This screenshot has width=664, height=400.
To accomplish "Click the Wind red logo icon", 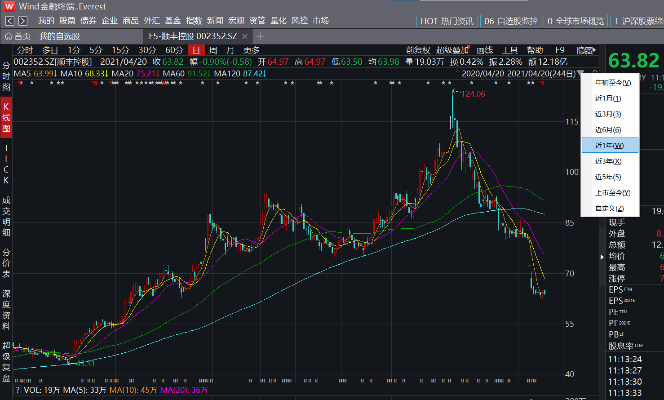I will tap(9, 7).
